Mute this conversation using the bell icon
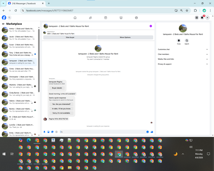The image size is (214, 171). pos(179,41)
